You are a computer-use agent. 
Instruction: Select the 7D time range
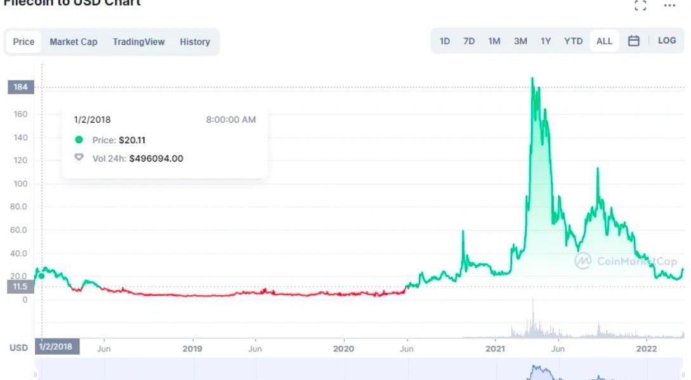click(469, 41)
